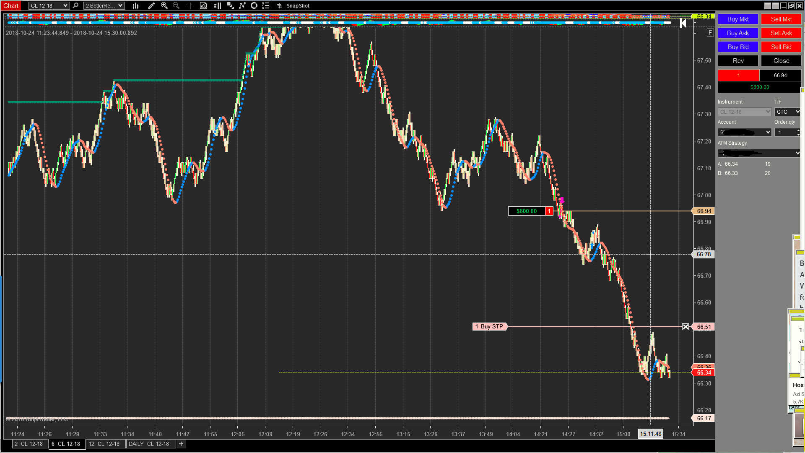Click the 66.94 entry price marker
Image resolution: width=805 pixels, height=453 pixels.
point(704,211)
